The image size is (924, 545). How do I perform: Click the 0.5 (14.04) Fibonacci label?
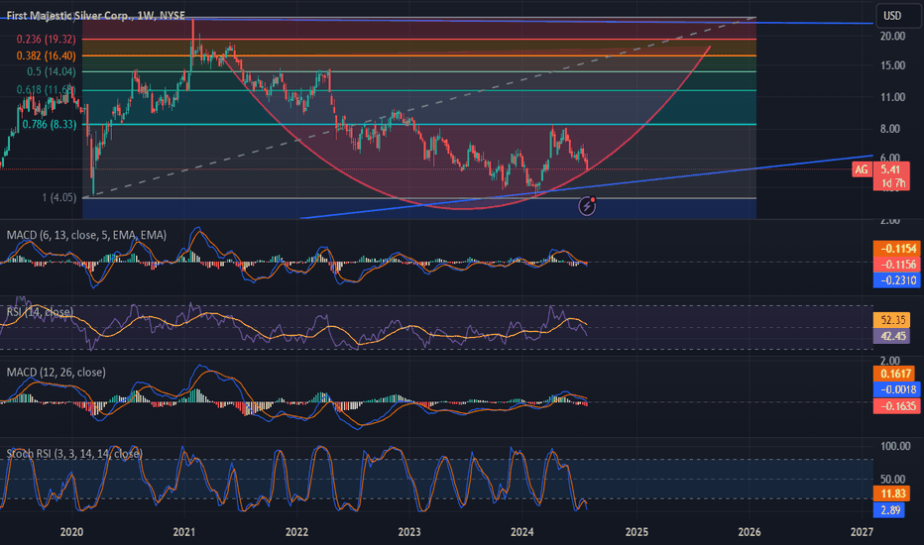[52, 72]
